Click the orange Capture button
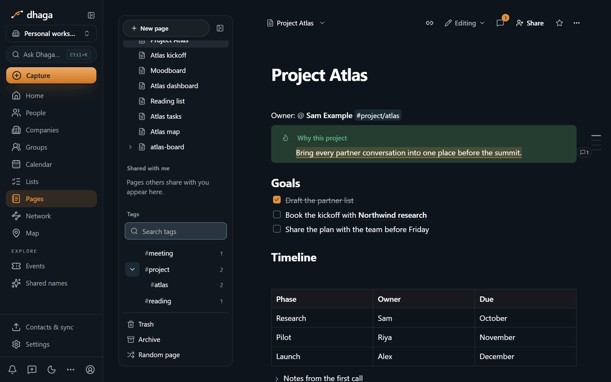This screenshot has width=611, height=382. pyautogui.click(x=51, y=75)
